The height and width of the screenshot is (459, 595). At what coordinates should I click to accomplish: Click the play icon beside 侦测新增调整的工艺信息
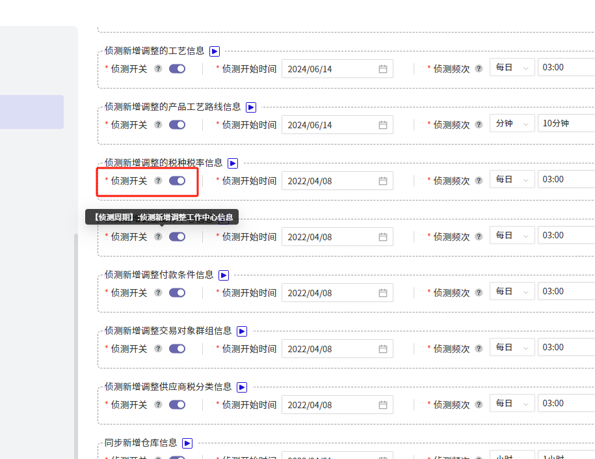click(x=215, y=51)
